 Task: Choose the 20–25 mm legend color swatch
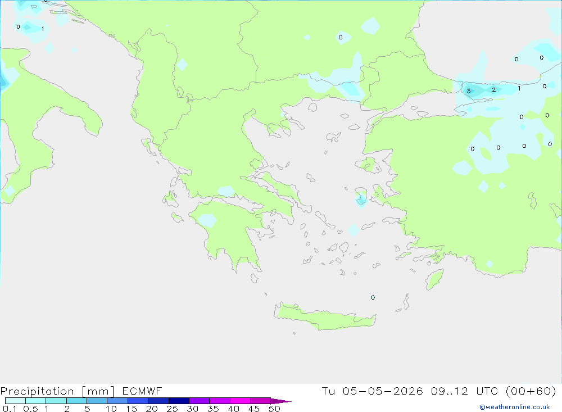pos(158,401)
